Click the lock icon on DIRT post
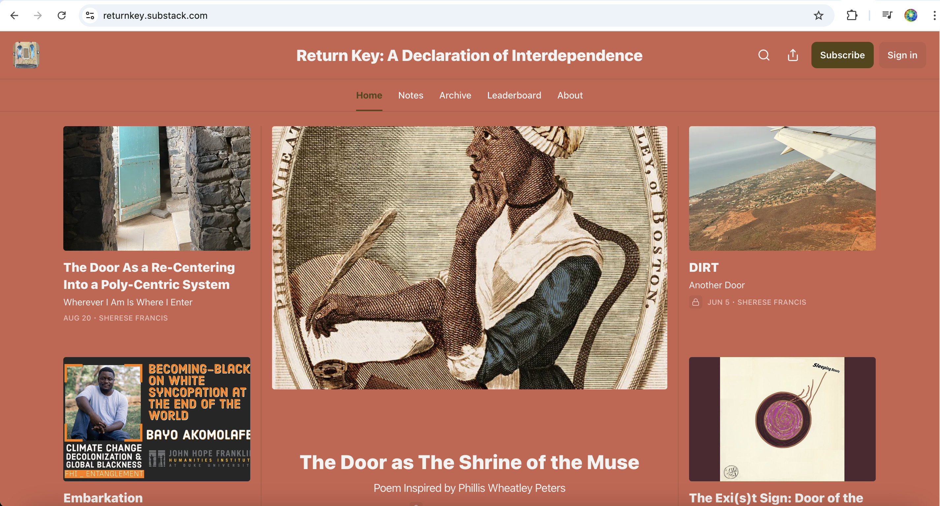The image size is (940, 506). pos(695,302)
